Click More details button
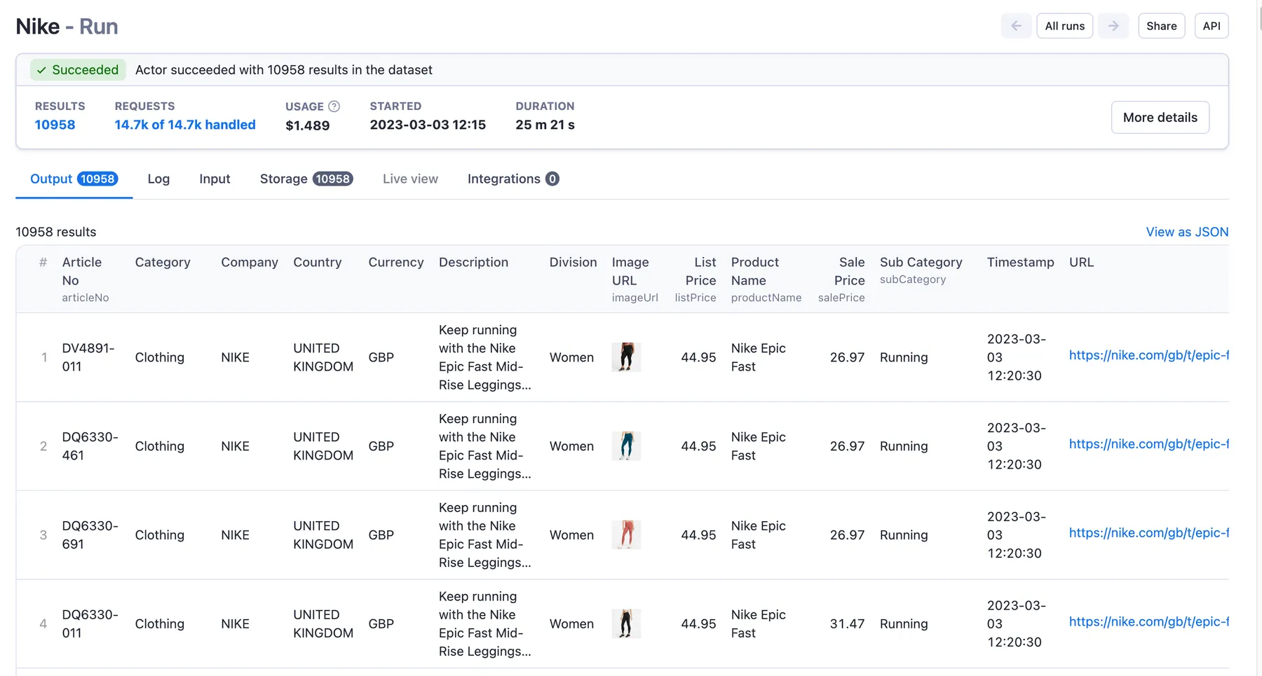Viewport: 1262px width, 676px height. (x=1160, y=118)
